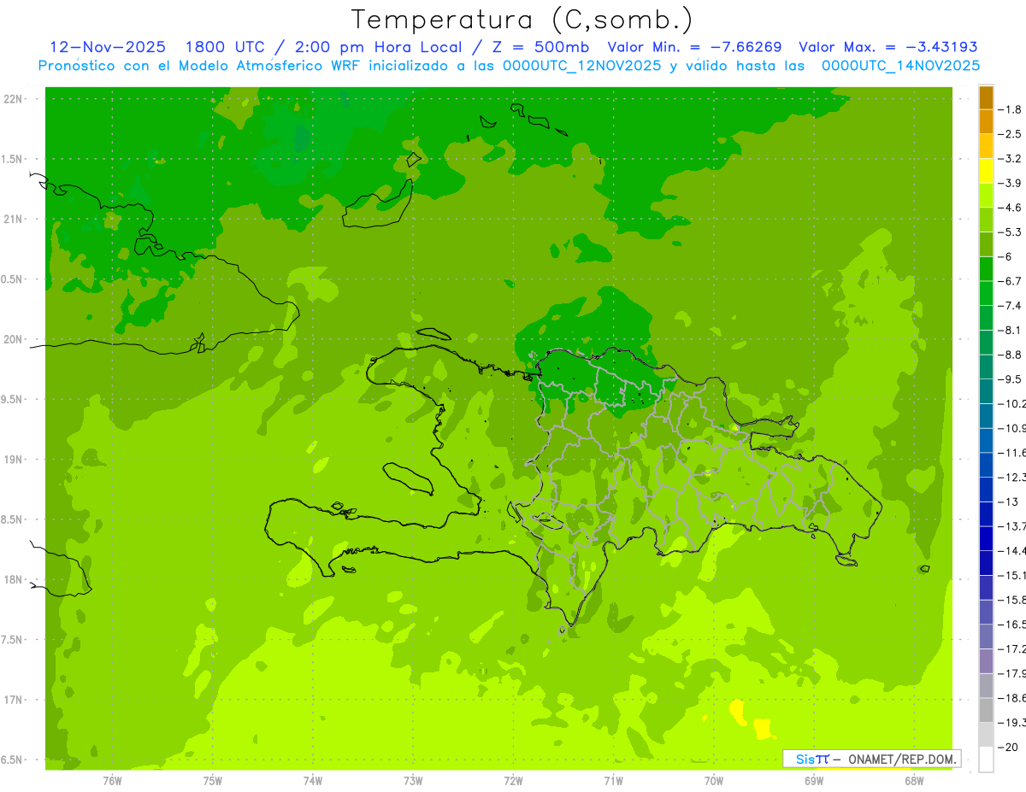The width and height of the screenshot is (1026, 792).
Task: Click the "19N" latitude axis label
Action: 15,460
